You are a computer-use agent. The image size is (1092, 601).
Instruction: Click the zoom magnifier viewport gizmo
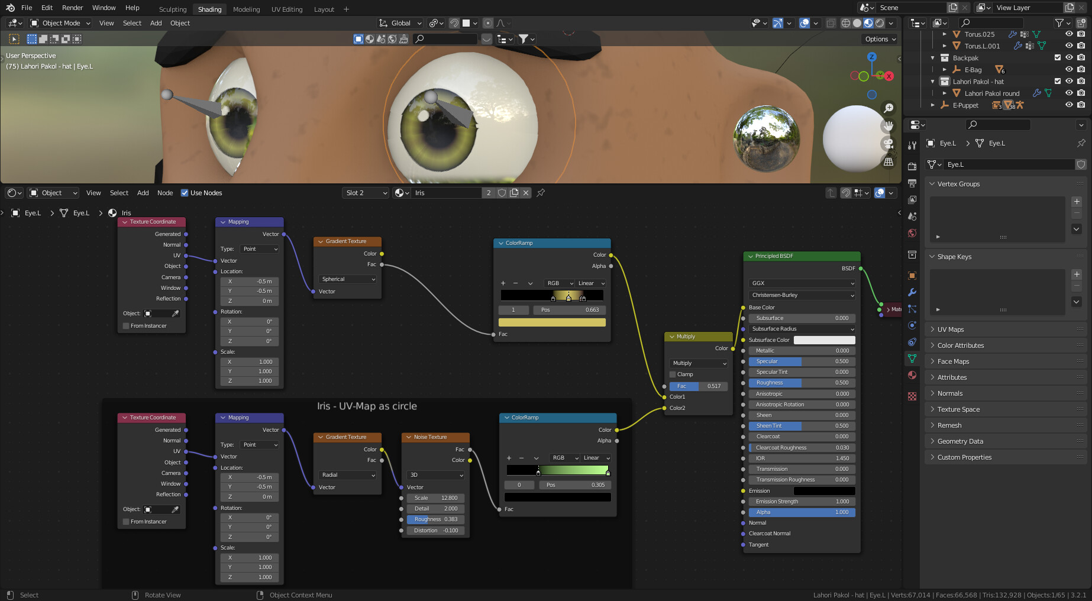coord(888,108)
